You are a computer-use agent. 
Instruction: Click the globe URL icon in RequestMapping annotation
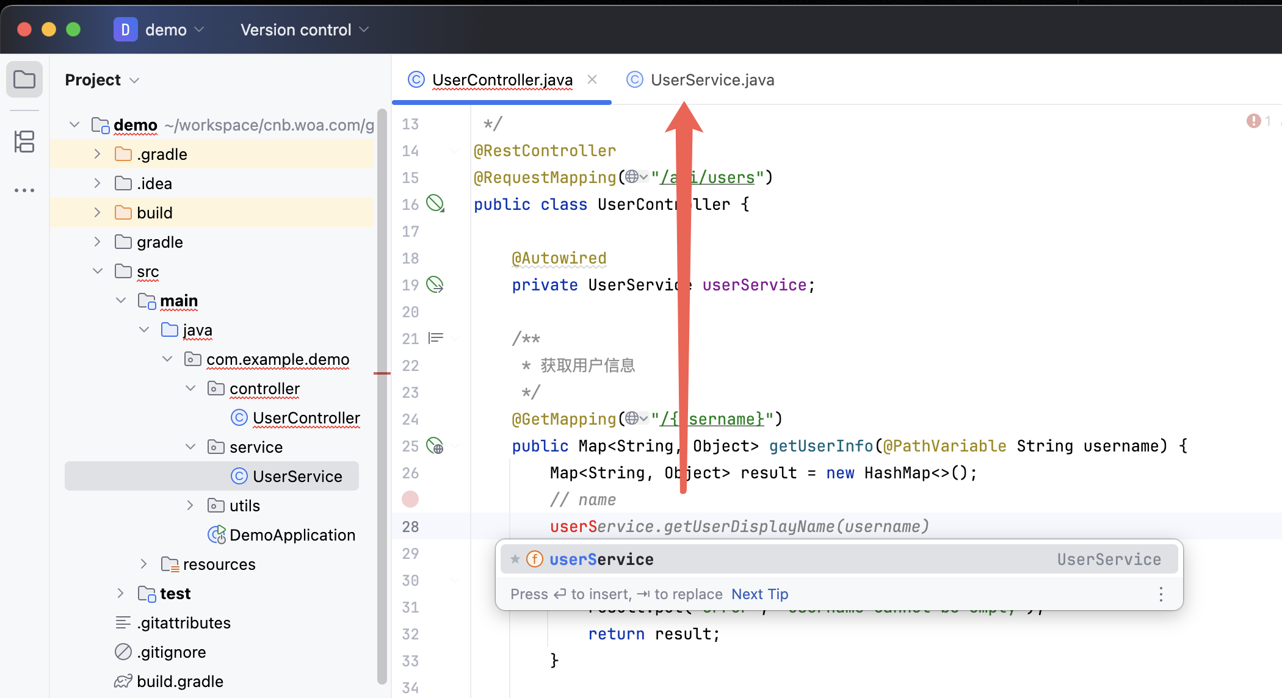(632, 176)
